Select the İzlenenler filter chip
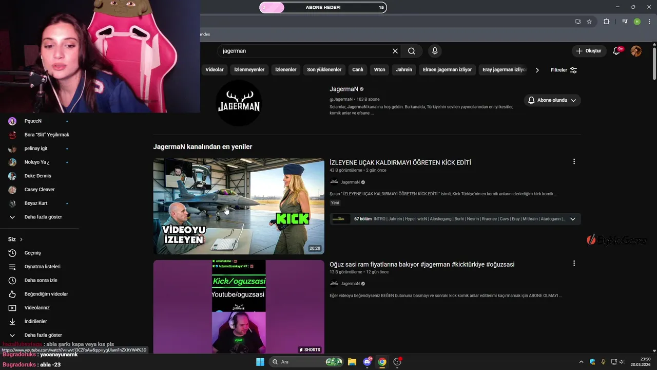The height and width of the screenshot is (370, 657). pyautogui.click(x=286, y=70)
